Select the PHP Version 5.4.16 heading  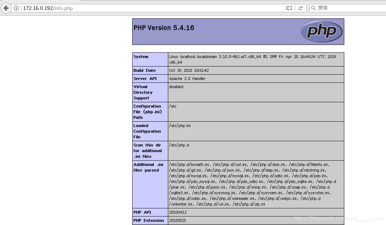[164, 28]
